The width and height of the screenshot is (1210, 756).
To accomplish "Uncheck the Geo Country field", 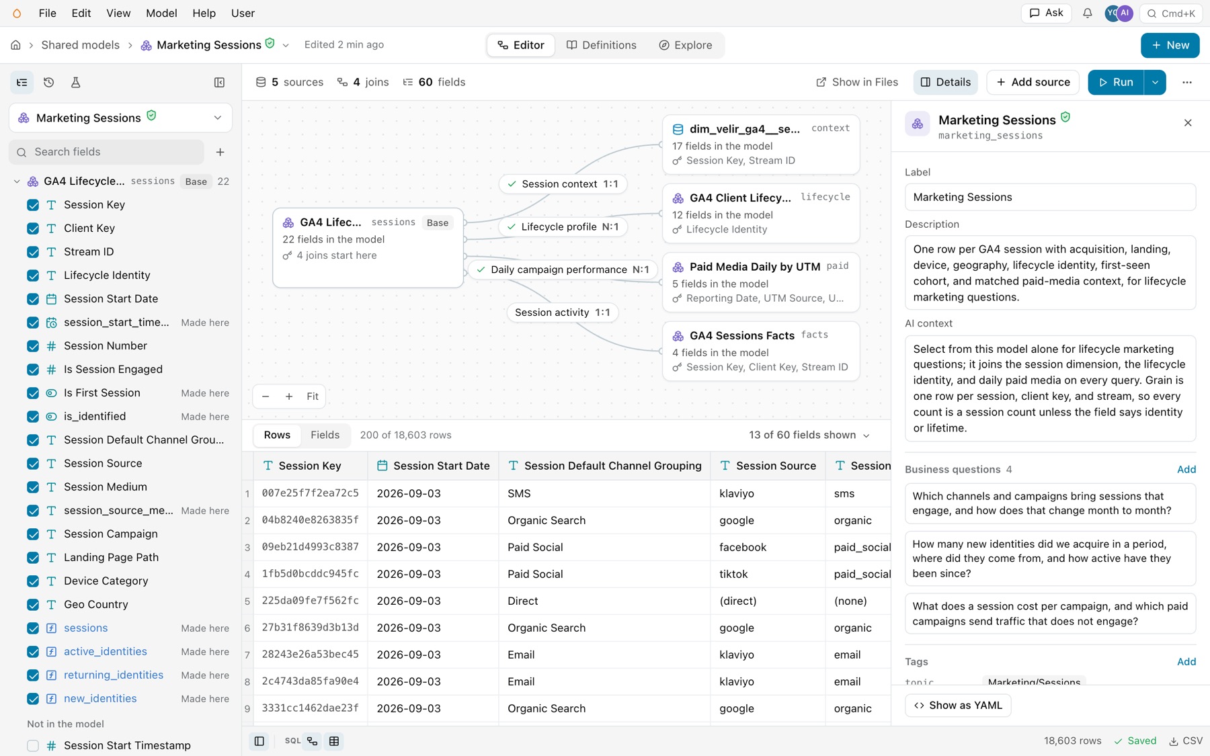I will [33, 605].
